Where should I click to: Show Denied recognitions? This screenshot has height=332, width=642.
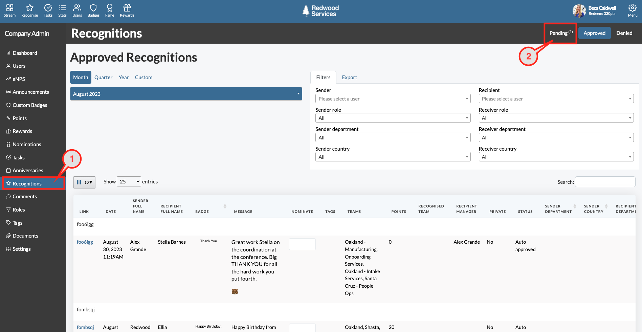pyautogui.click(x=624, y=33)
